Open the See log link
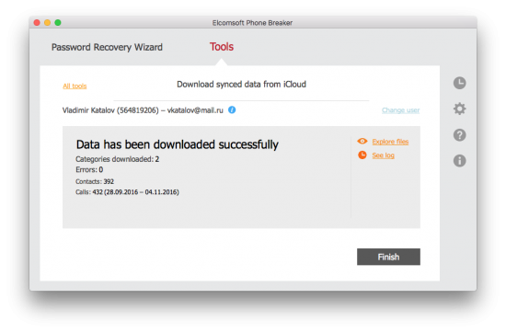This screenshot has height=333, width=506. tap(383, 155)
